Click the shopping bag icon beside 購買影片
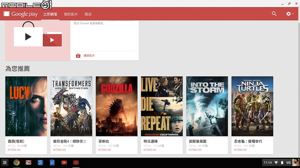The height and width of the screenshot is (168, 300). tap(78, 56)
